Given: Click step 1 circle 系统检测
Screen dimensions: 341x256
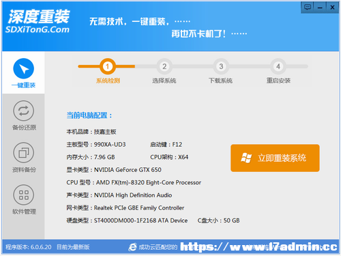Looking at the screenshot, I should click(x=107, y=66).
